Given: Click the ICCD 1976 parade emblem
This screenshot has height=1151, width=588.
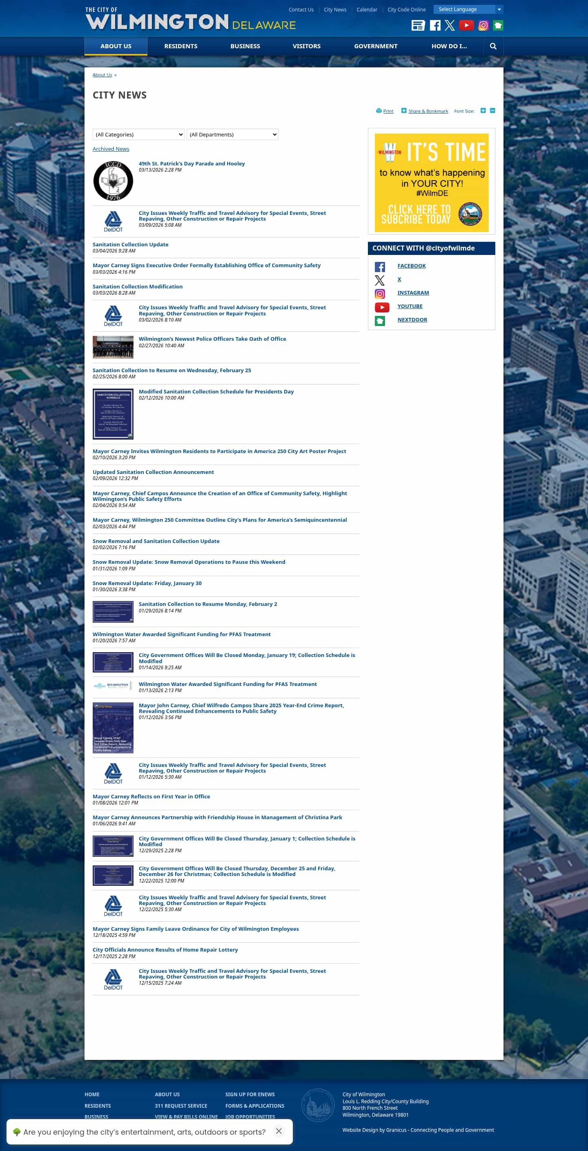Looking at the screenshot, I should (113, 181).
